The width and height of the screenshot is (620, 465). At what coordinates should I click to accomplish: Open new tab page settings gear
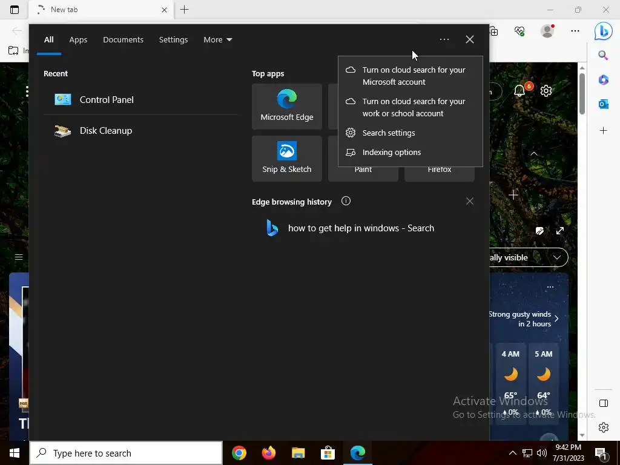tap(546, 91)
